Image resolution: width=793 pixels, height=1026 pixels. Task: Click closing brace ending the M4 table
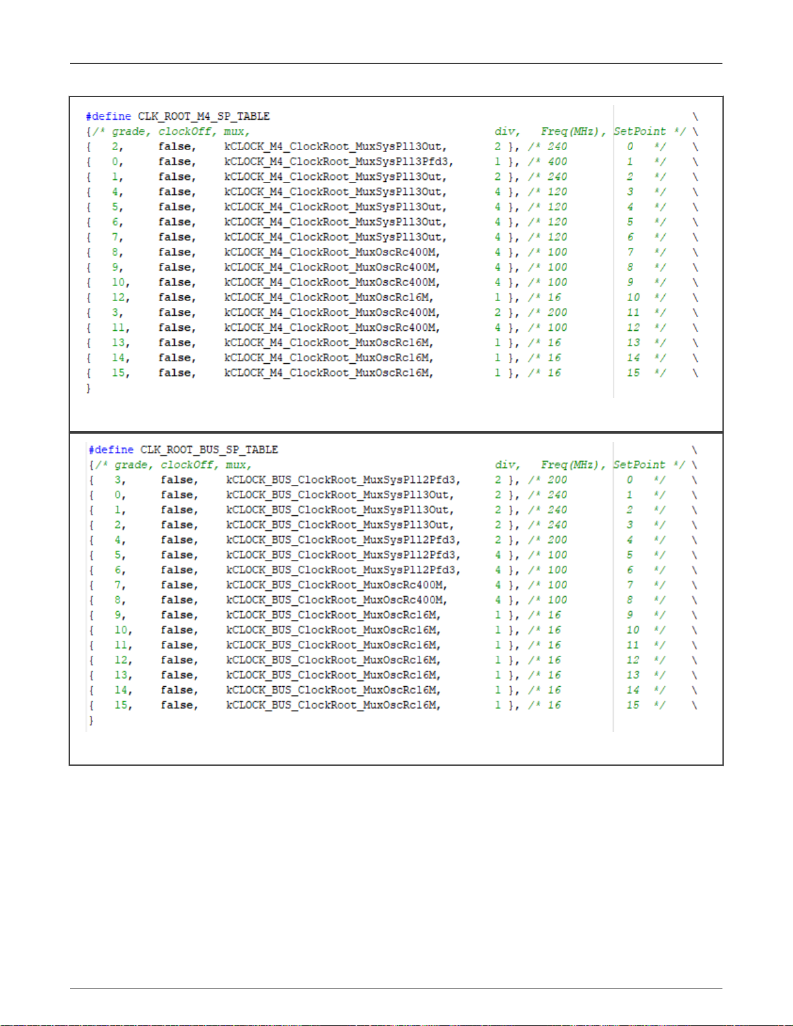click(x=89, y=388)
